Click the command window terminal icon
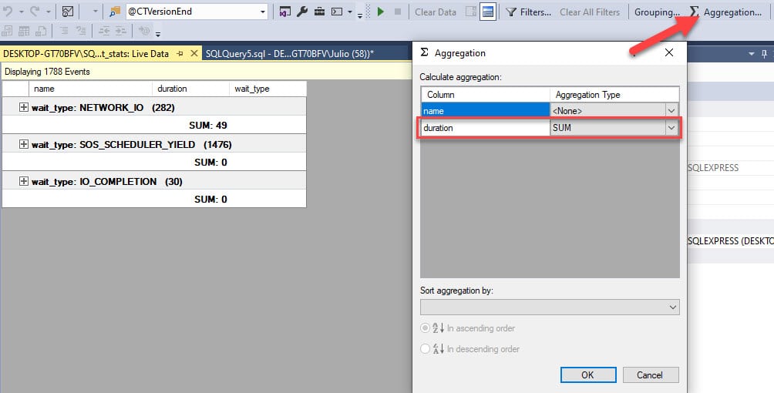The width and height of the screenshot is (774, 393). tap(337, 12)
